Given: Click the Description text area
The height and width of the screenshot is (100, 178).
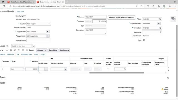Looking at the screenshot, I should coord(95,31).
